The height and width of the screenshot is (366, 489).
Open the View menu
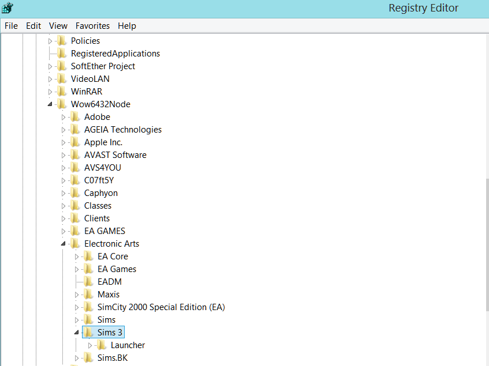pos(58,26)
